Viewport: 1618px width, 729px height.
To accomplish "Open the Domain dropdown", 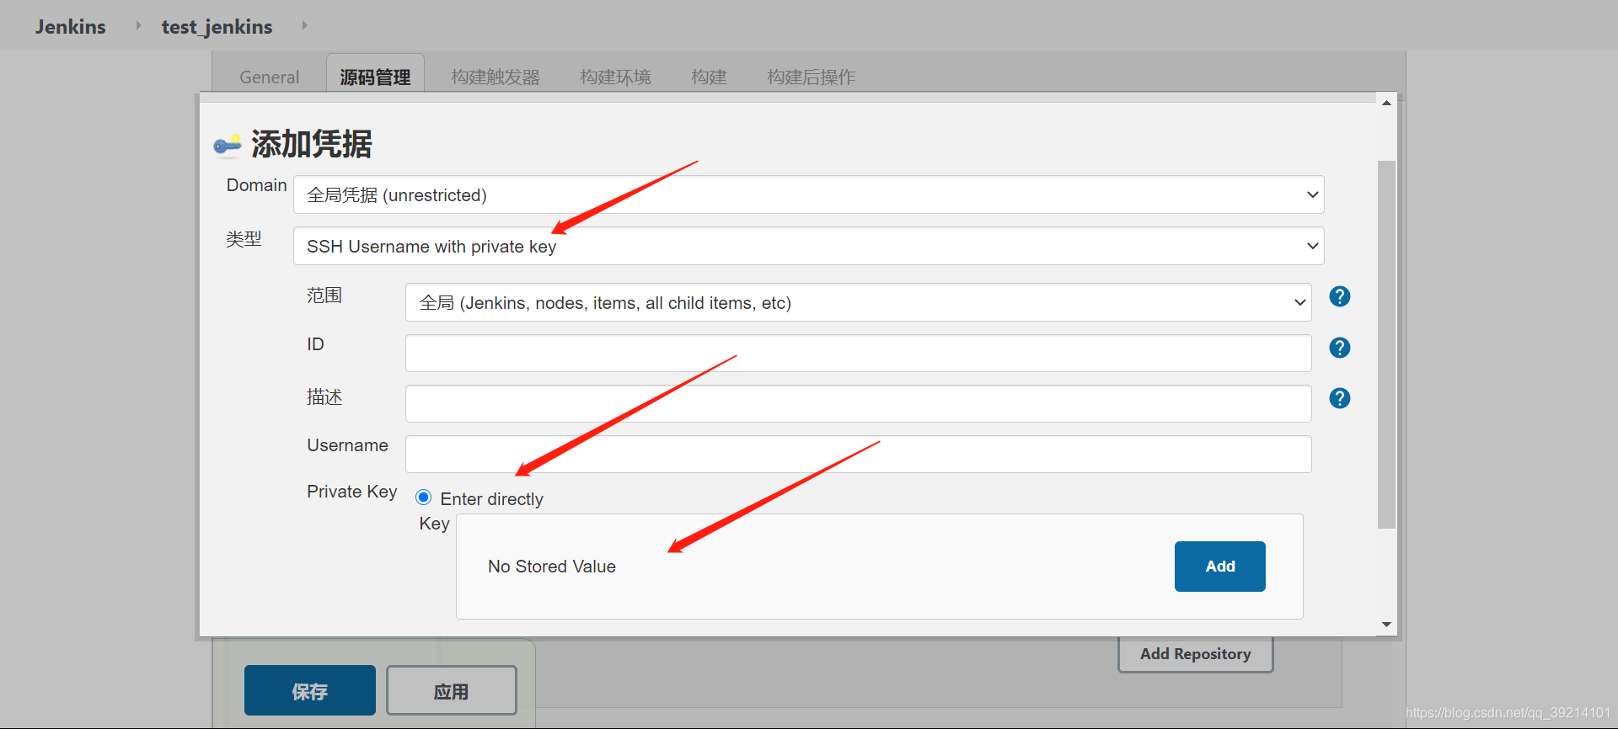I will click(x=808, y=194).
